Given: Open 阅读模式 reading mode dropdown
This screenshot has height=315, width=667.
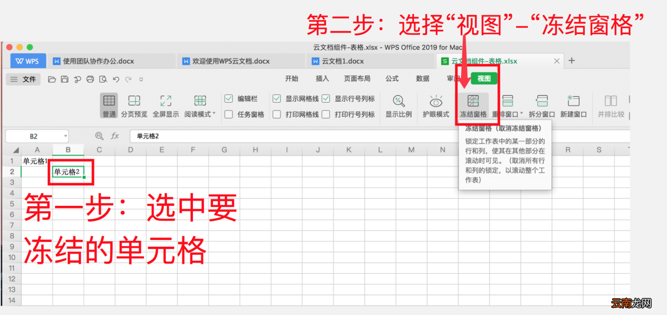Looking at the screenshot, I should (200, 105).
